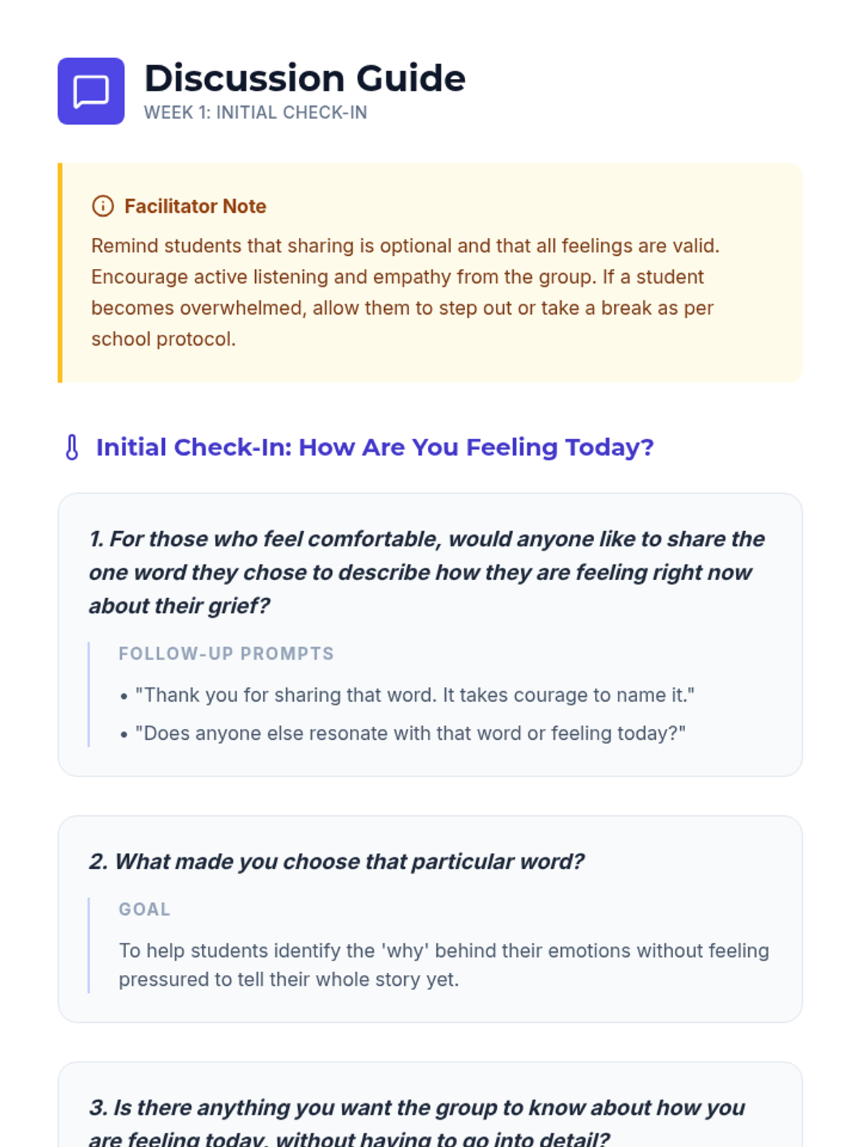860x1147 pixels.
Task: Click the 'Thank you for sharing that word' prompt
Action: point(414,695)
